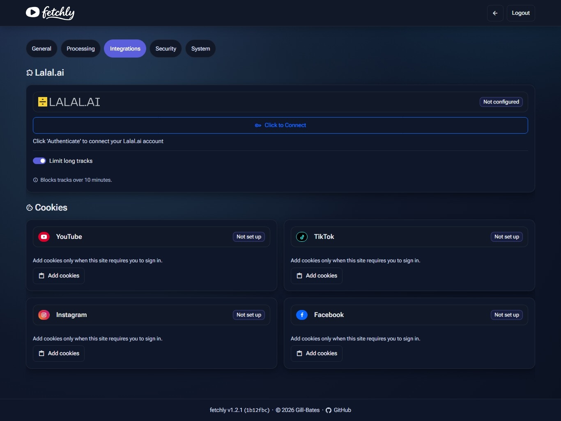Click Instagram's Not set up badge
The height and width of the screenshot is (421, 561).
(249, 315)
